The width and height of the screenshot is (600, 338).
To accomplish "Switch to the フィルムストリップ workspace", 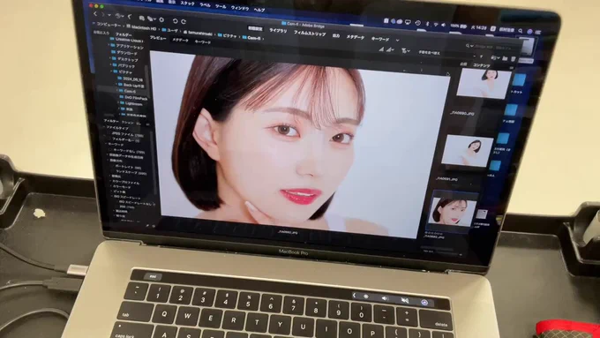I will tap(310, 34).
